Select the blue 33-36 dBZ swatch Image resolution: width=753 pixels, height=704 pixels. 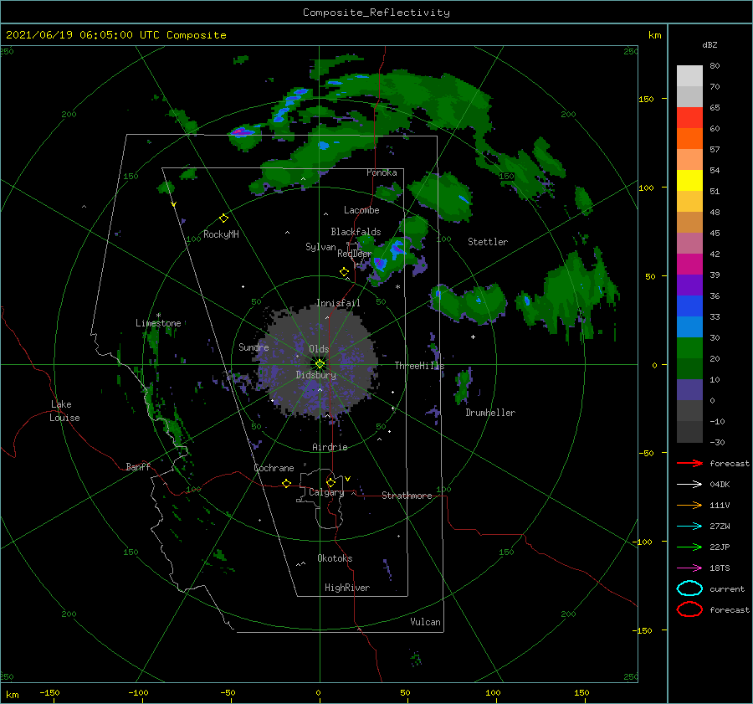pyautogui.click(x=689, y=306)
